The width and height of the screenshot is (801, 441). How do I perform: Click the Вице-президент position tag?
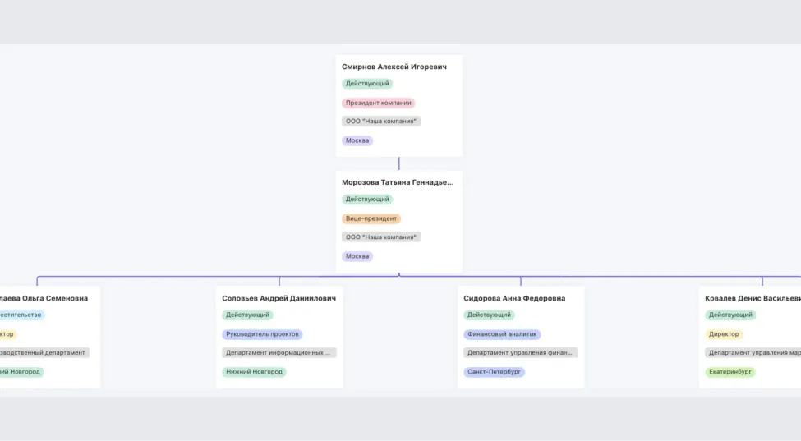pos(371,219)
